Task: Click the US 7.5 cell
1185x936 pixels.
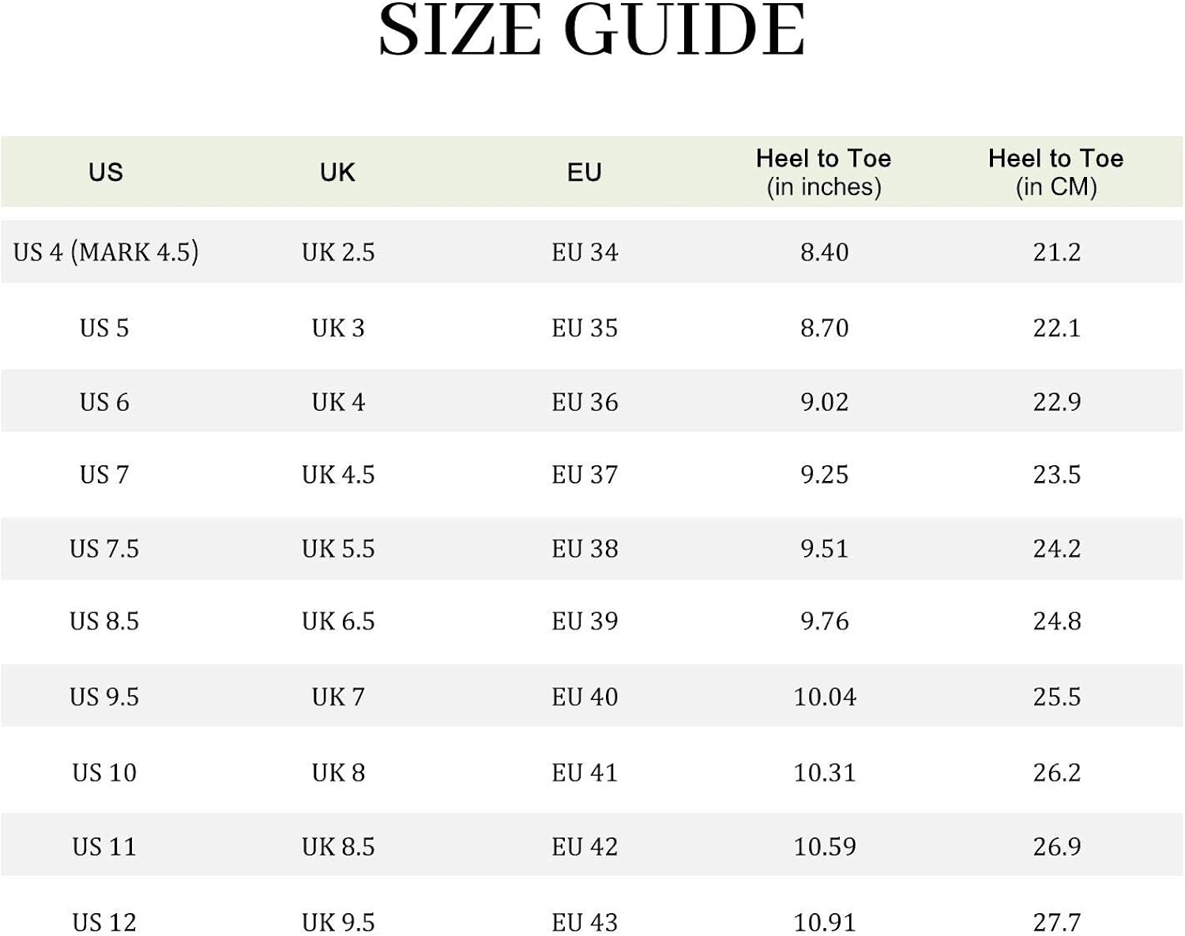Action: pyautogui.click(x=104, y=549)
